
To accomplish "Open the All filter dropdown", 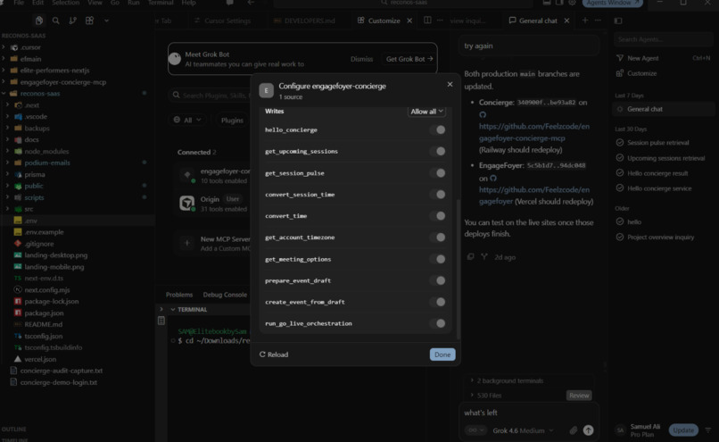I will click(187, 120).
